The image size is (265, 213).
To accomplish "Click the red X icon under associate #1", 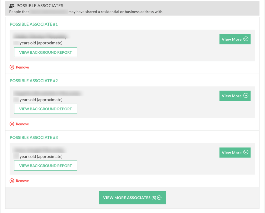I will [x=12, y=67].
